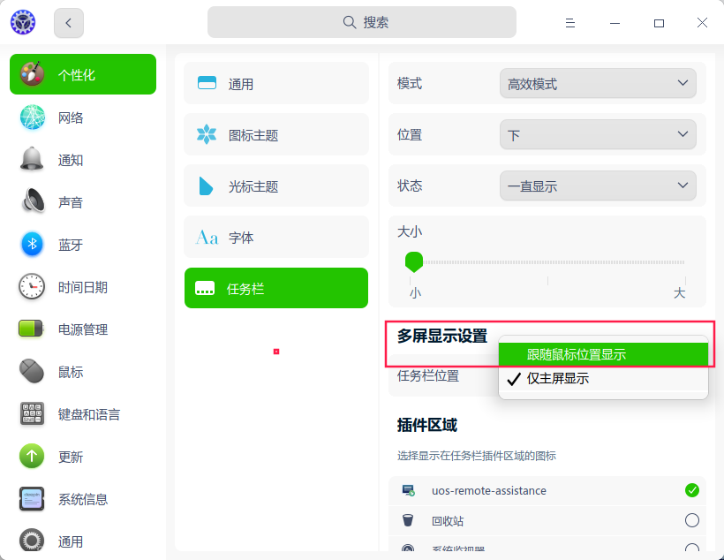Click the 图标主题 snowflake icon

click(207, 134)
